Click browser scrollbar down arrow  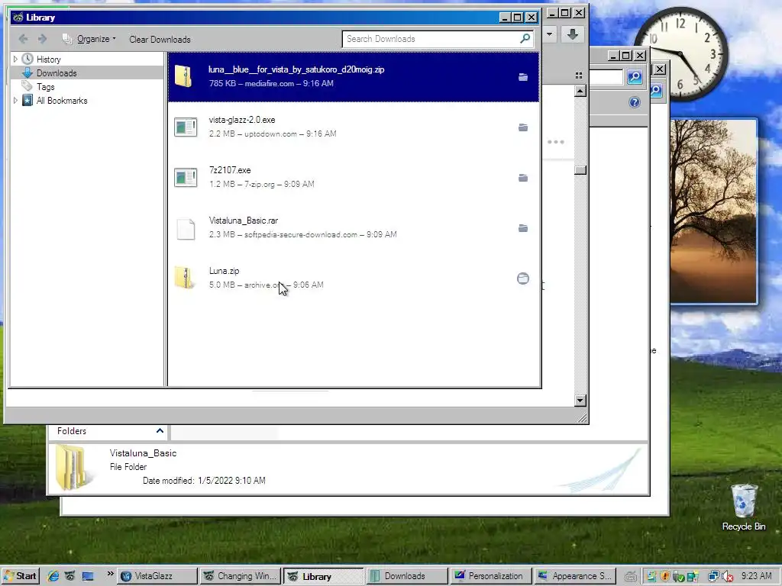click(x=580, y=400)
